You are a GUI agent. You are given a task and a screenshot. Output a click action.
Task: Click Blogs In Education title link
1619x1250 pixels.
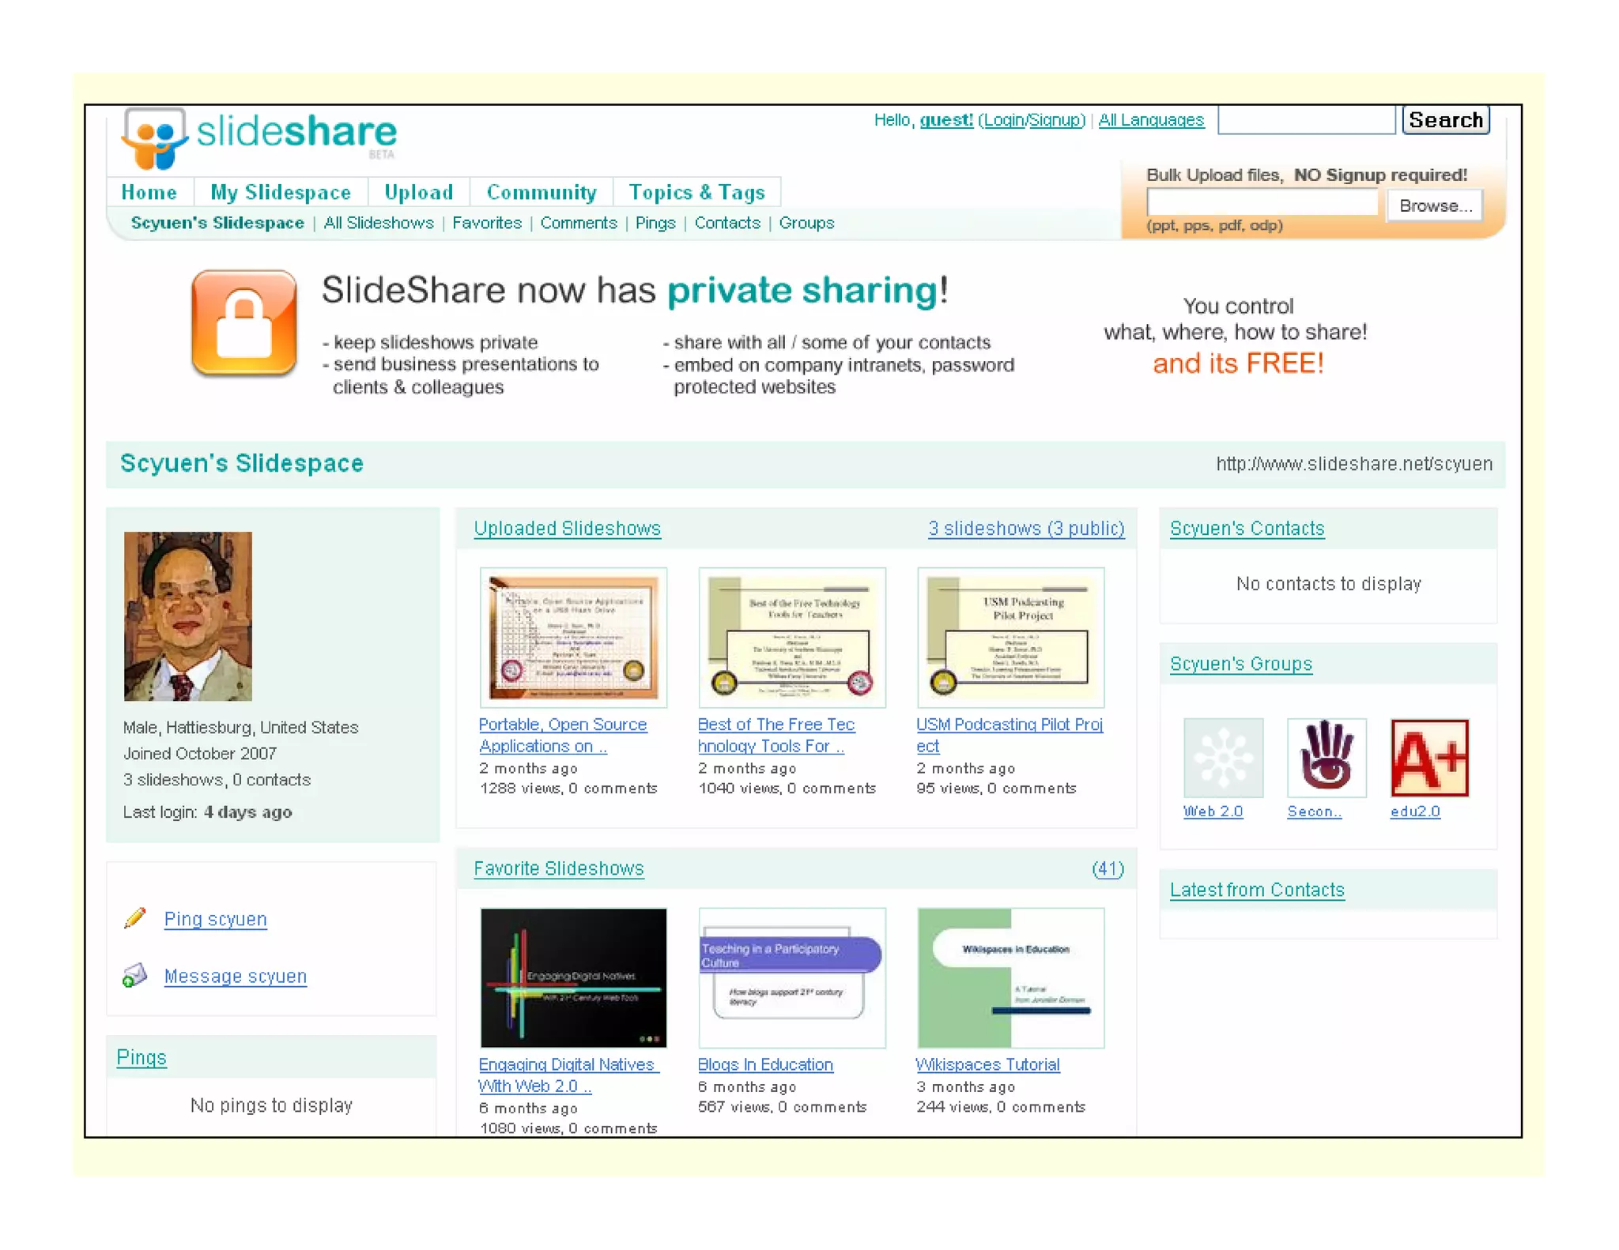(x=765, y=1064)
